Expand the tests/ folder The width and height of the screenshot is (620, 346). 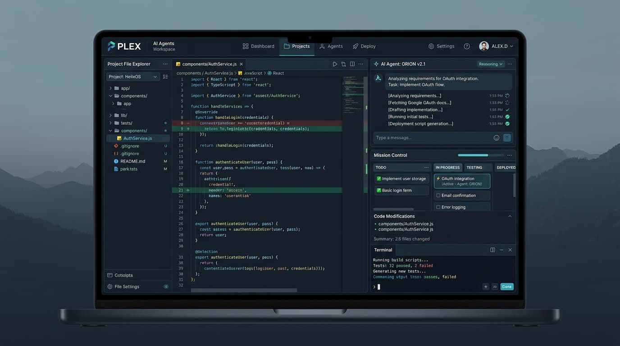point(110,123)
